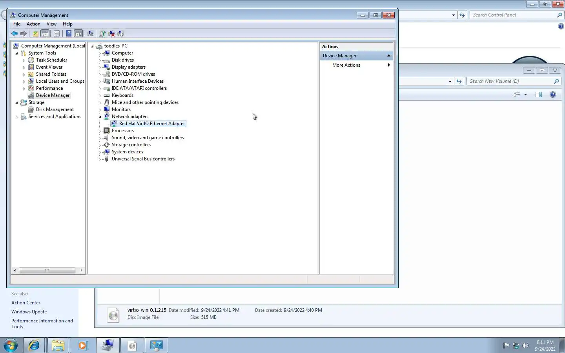Select Device Manager in the console tree
The image size is (565, 353).
coord(53,95)
